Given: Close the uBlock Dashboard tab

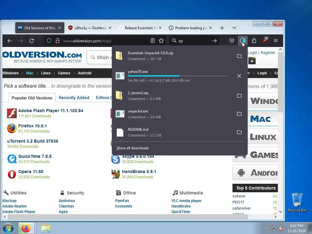Looking at the screenshot, I should (110, 28).
